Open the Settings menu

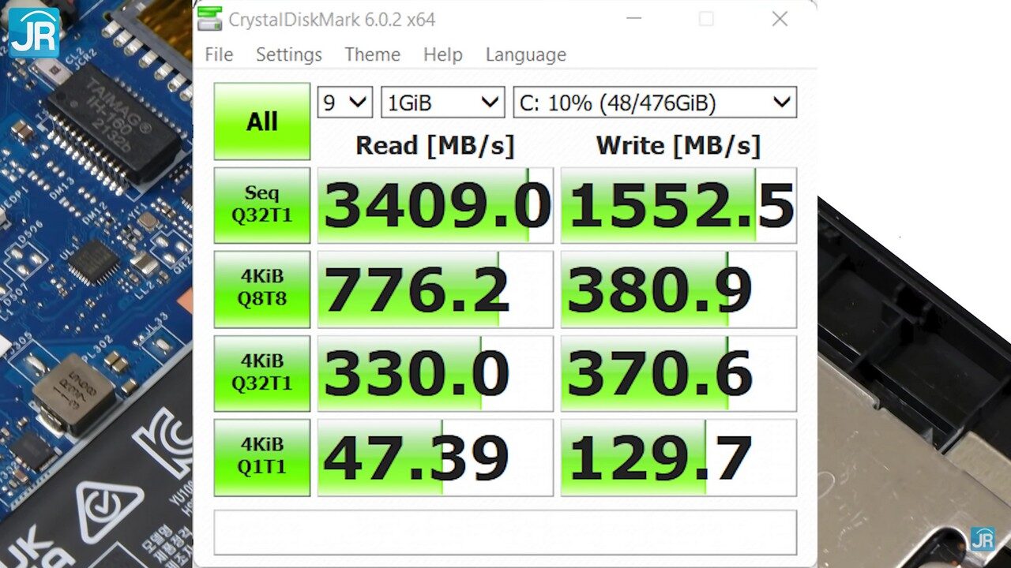point(289,54)
